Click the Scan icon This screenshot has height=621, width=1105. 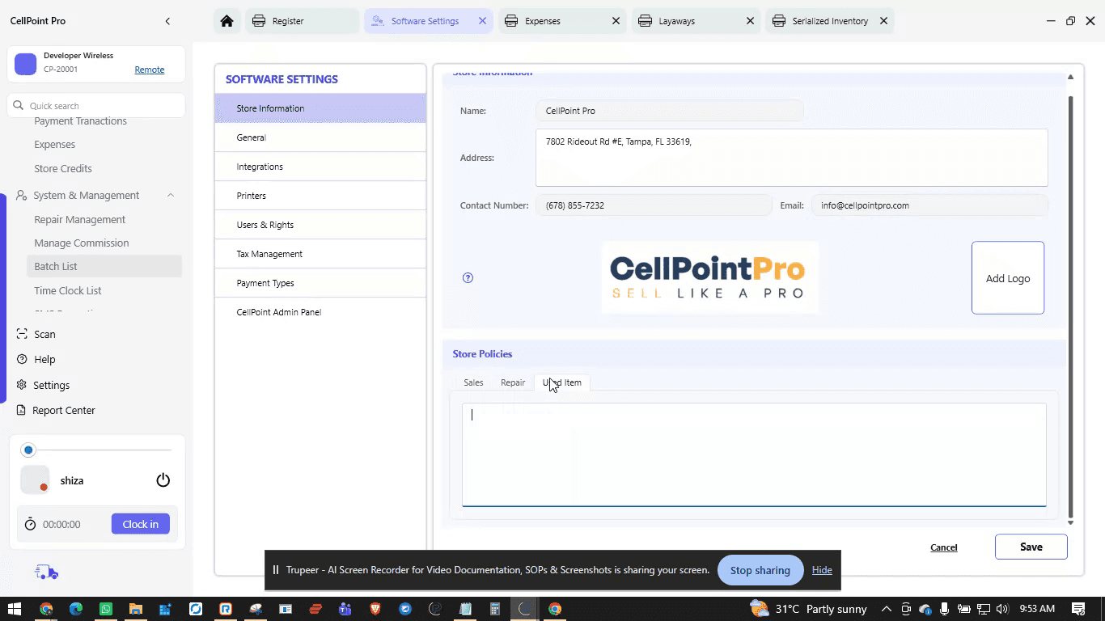[x=22, y=334]
